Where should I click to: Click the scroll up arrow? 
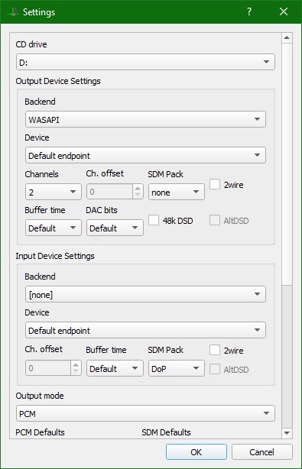coord(287,38)
